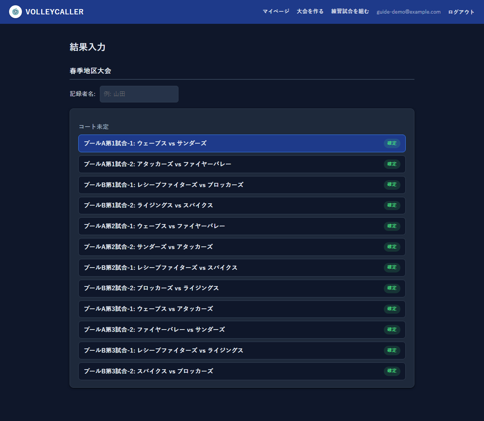Choose match プールB第3試合-2: スパイクス vs ブロッカーズ
Screen dimensions: 484x421
coord(242,371)
